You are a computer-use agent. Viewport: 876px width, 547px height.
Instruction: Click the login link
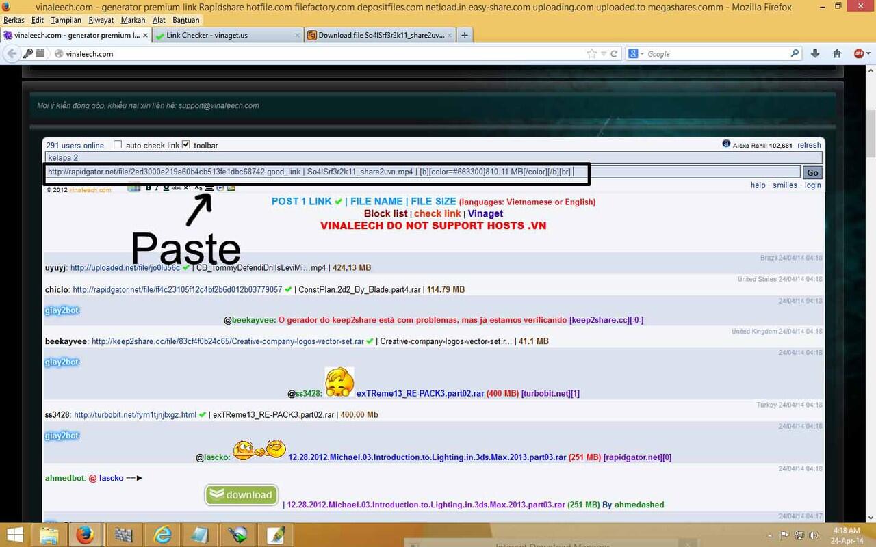click(813, 185)
